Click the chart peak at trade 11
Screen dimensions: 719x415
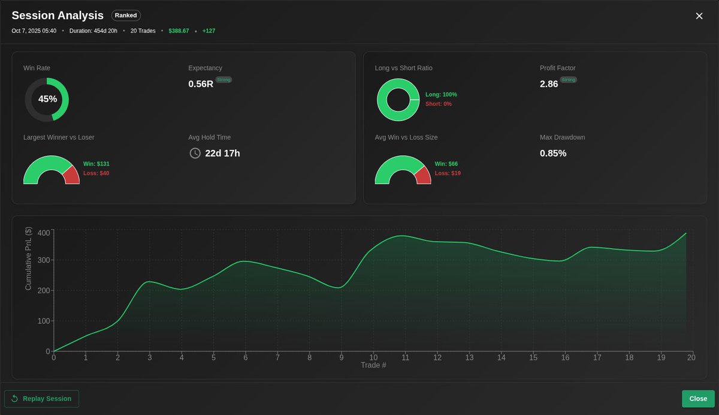coord(403,236)
